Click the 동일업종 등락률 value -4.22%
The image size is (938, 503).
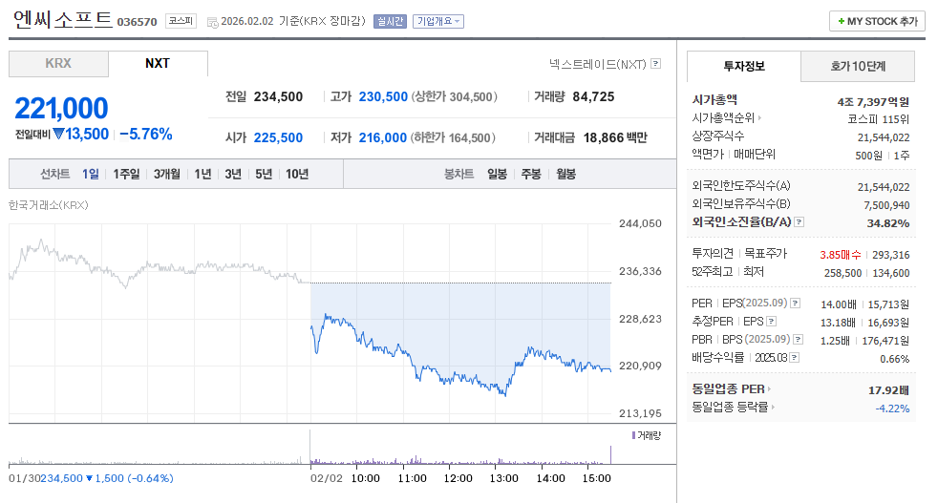(892, 409)
